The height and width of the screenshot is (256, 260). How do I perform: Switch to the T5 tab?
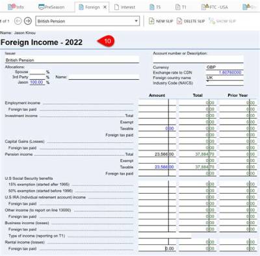(x=155, y=7)
